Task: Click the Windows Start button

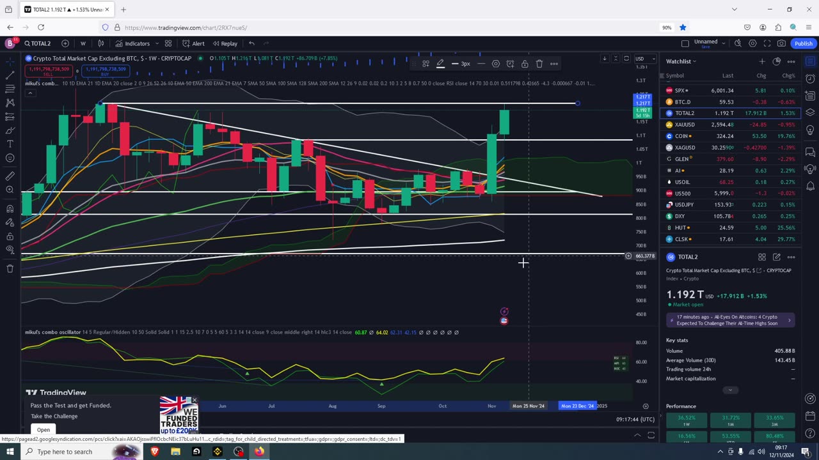Action: coord(10,452)
